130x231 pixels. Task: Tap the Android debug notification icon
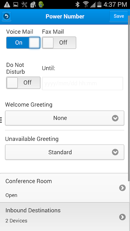pos(41,4)
